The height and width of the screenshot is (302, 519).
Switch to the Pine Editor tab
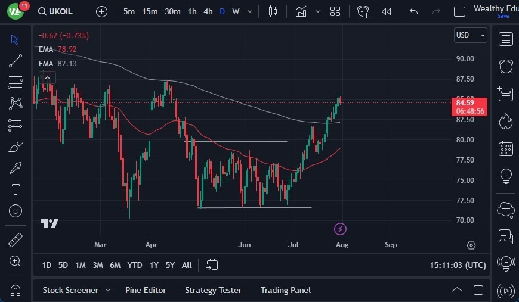(146, 290)
